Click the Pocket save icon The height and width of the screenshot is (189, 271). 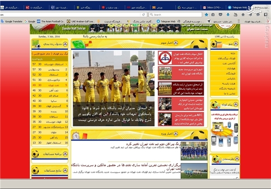(x=220, y=15)
